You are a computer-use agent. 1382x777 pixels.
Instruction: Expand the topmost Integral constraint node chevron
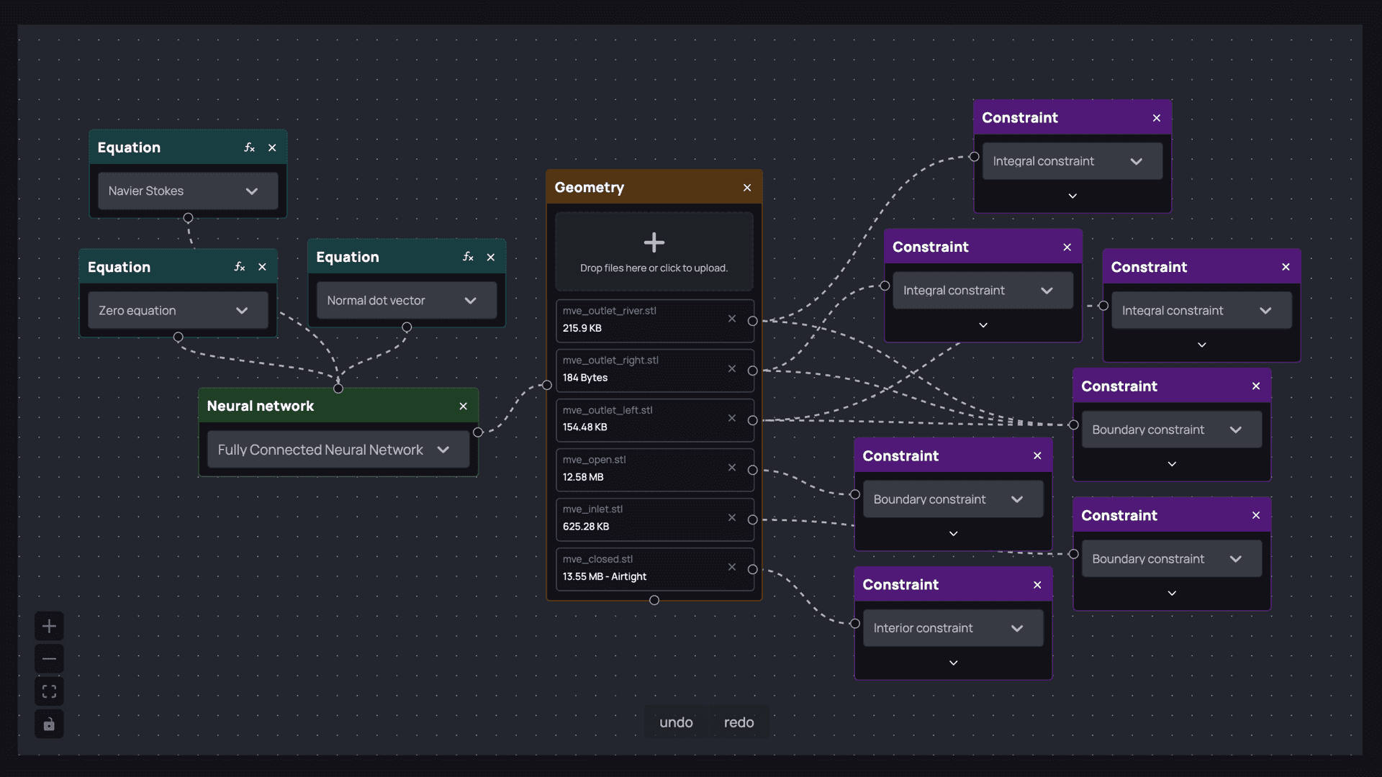point(1072,196)
